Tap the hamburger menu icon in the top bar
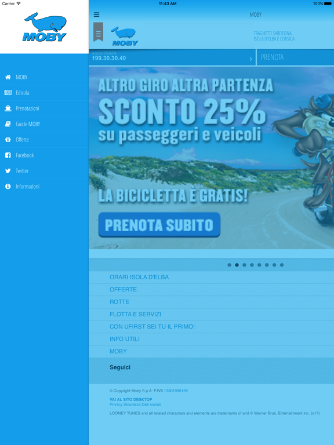 click(x=97, y=14)
